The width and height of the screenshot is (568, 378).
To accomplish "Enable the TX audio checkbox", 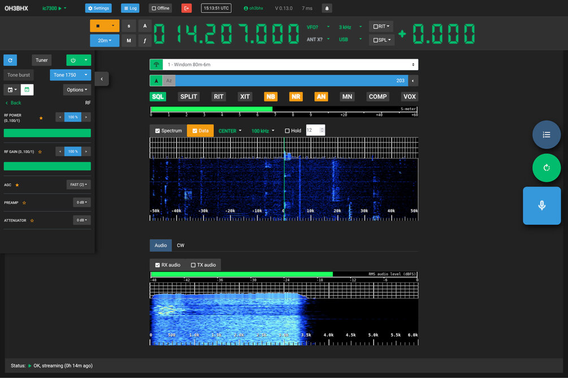I will click(x=194, y=264).
